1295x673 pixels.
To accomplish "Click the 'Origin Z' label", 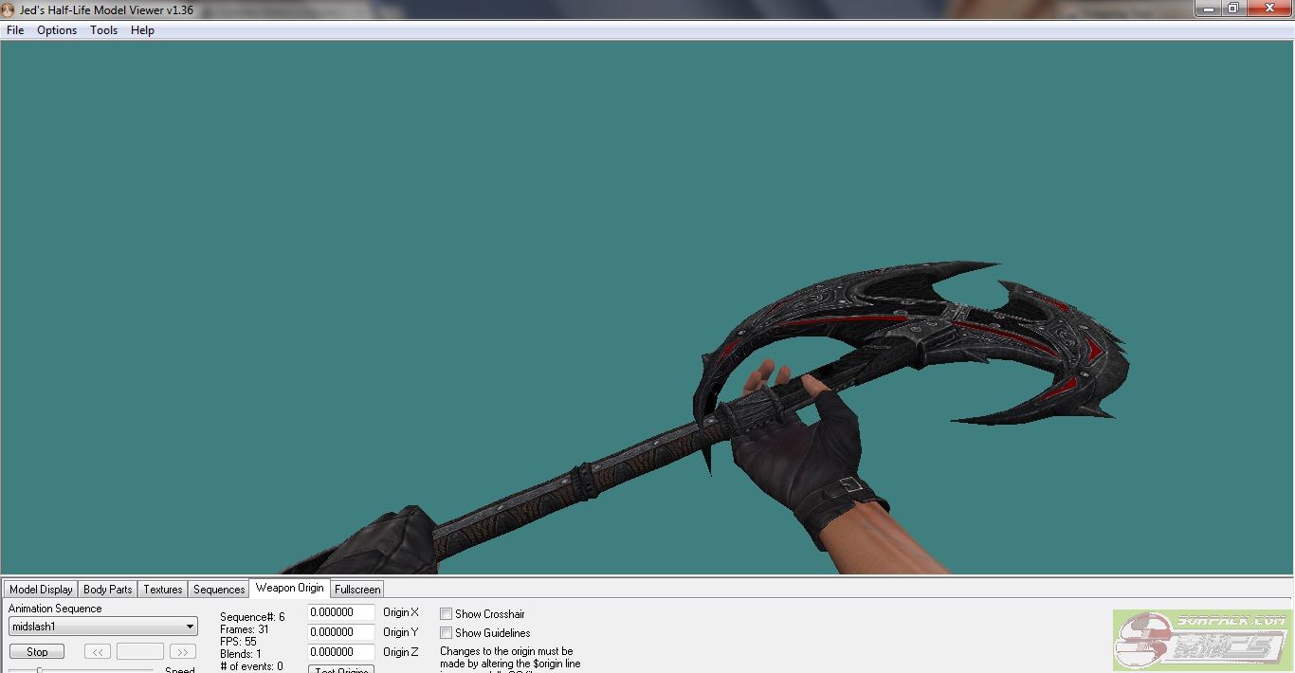I will point(401,652).
